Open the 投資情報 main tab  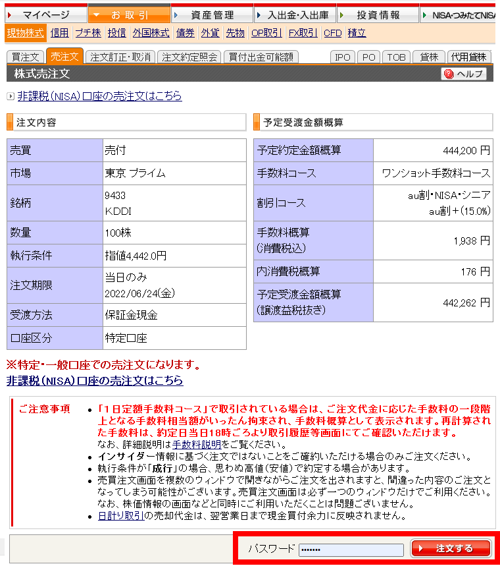[x=378, y=15]
